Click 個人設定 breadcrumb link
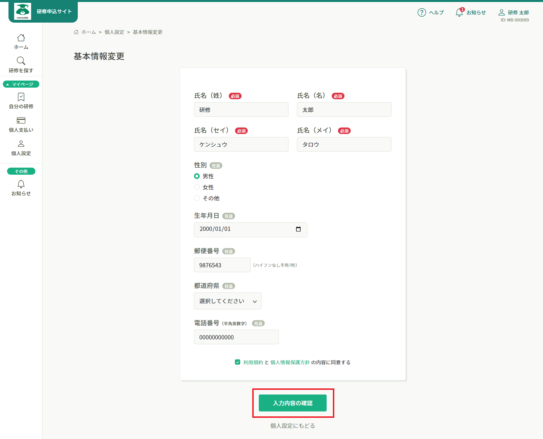 pos(114,32)
